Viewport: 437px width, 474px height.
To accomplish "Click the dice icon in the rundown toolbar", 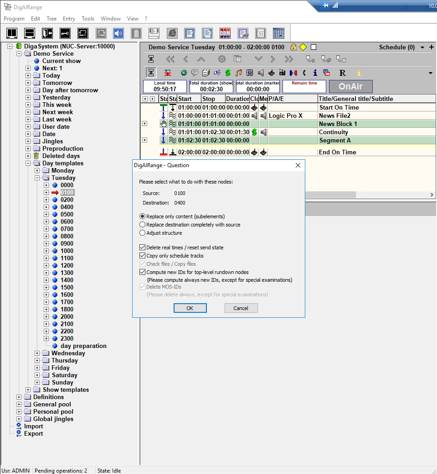I will pos(206,73).
